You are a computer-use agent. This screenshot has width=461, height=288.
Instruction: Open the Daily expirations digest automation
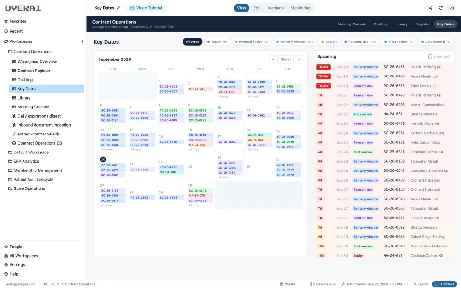pos(39,116)
